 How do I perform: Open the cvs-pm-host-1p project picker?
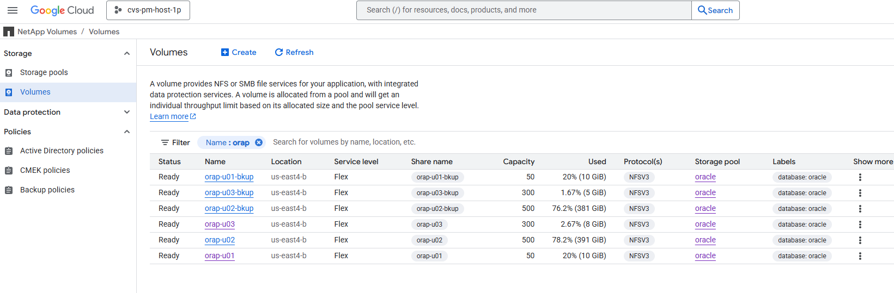pos(148,10)
